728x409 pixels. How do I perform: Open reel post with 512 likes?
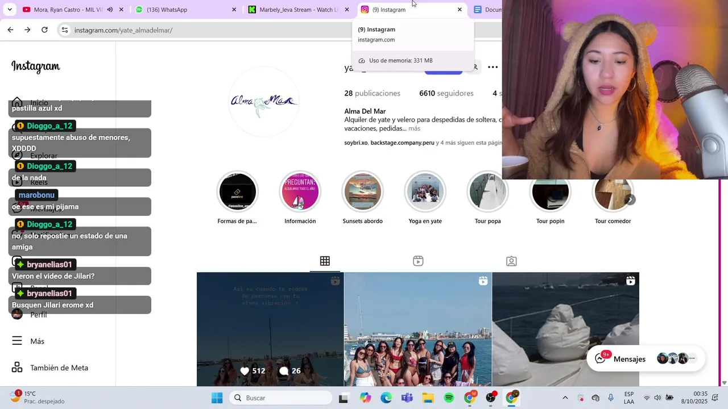click(x=270, y=329)
